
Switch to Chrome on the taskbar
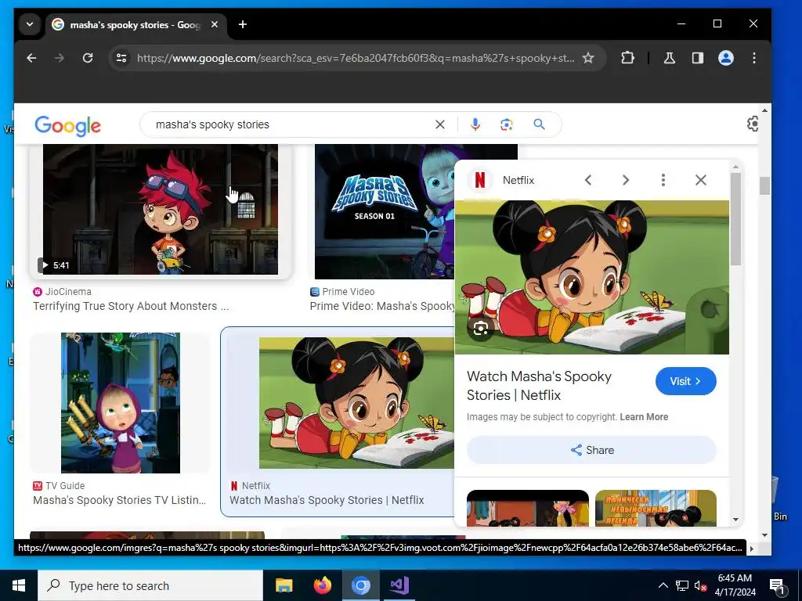tap(360, 585)
